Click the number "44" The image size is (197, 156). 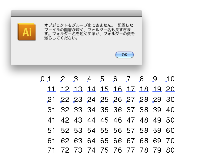click(x=91, y=120)
